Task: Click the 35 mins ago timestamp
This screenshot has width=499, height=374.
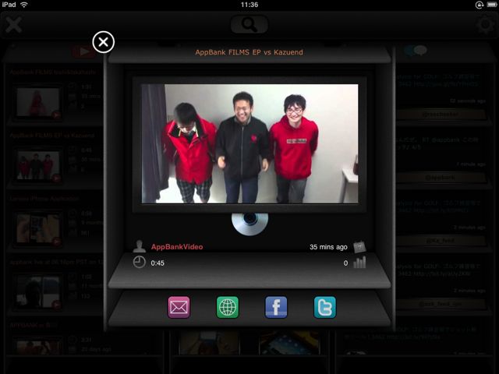Action: (328, 247)
